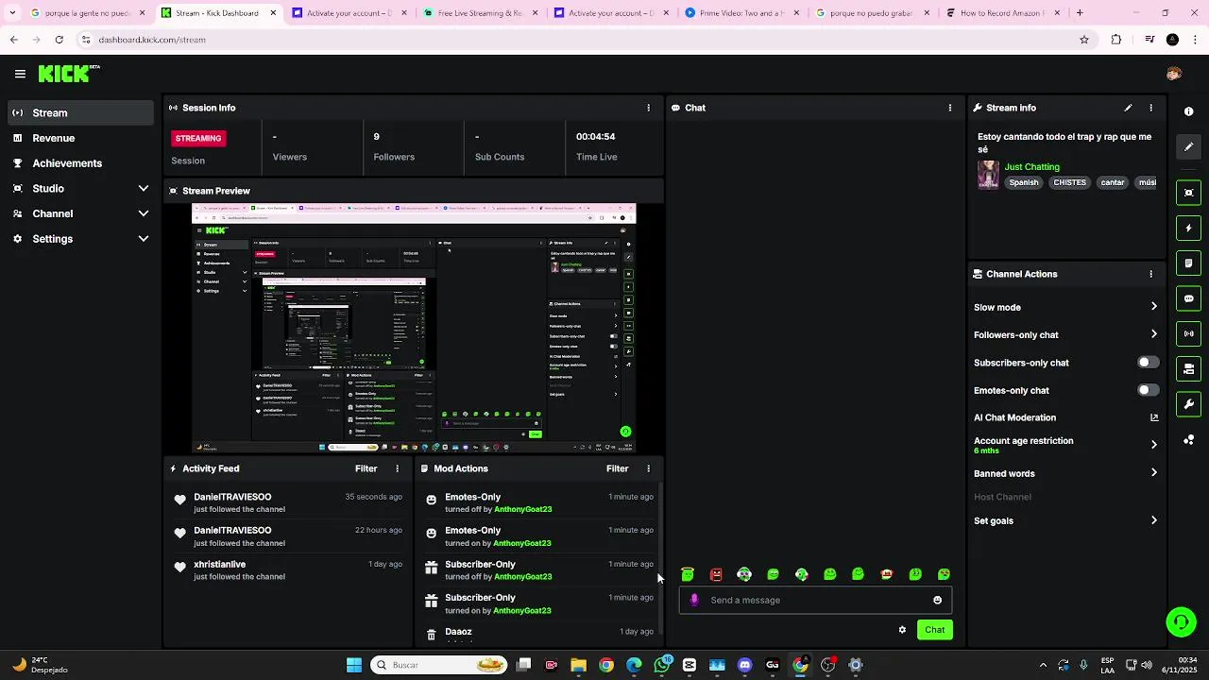
Task: Click the screen-capture icon in right rail
Action: coord(1188,193)
